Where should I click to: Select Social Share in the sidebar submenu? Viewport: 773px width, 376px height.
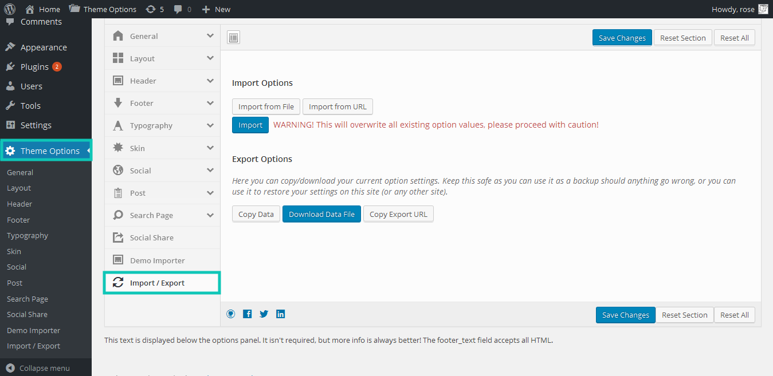click(27, 314)
